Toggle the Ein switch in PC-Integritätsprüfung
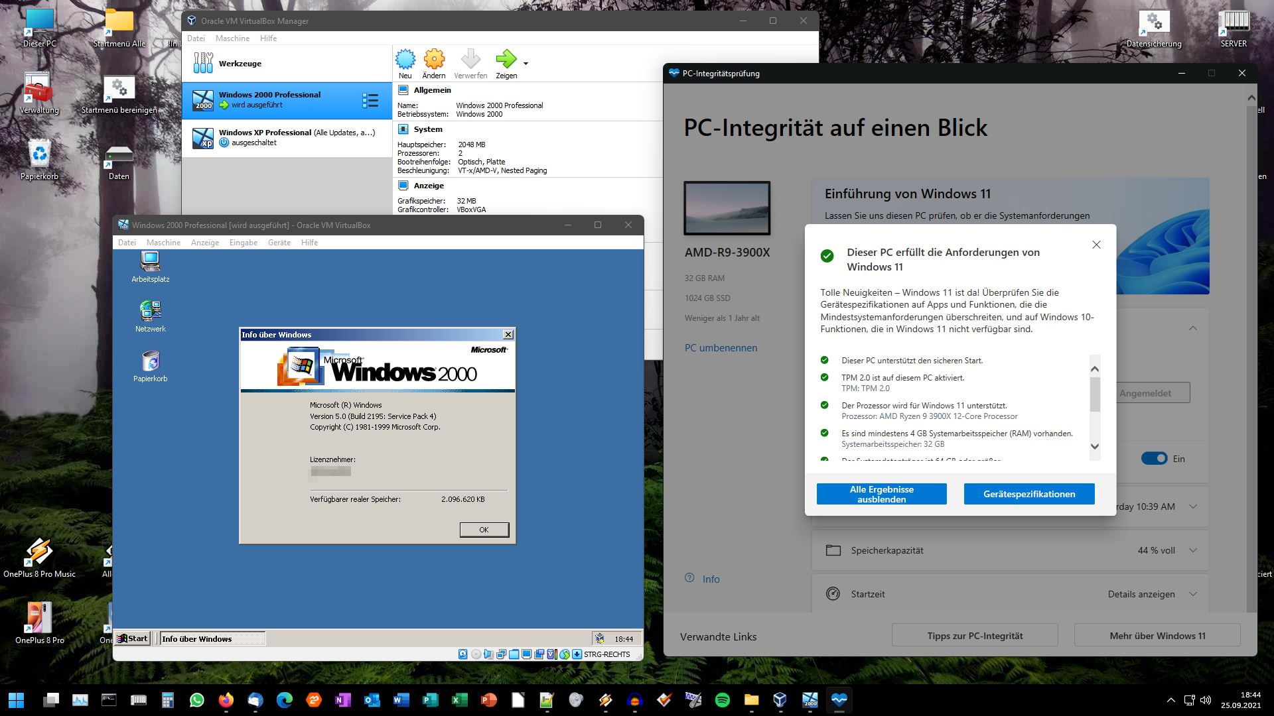This screenshot has height=716, width=1274. click(1154, 458)
